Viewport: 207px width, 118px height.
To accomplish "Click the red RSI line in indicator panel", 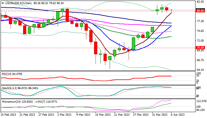I will (89, 80).
